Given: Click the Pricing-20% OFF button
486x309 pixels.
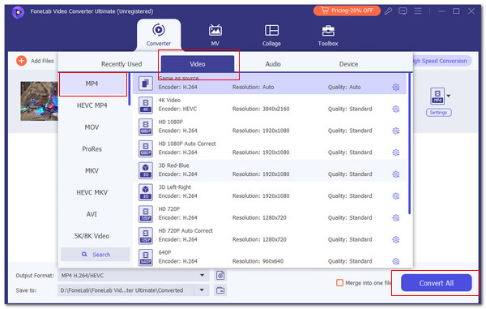Looking at the screenshot, I should point(347,11).
